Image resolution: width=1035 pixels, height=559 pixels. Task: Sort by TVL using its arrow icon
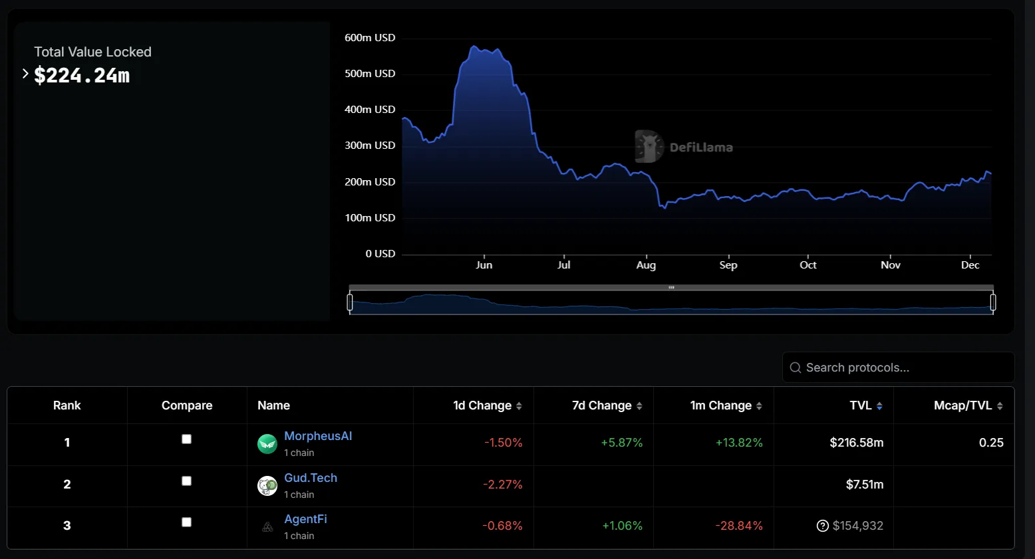[x=879, y=406]
